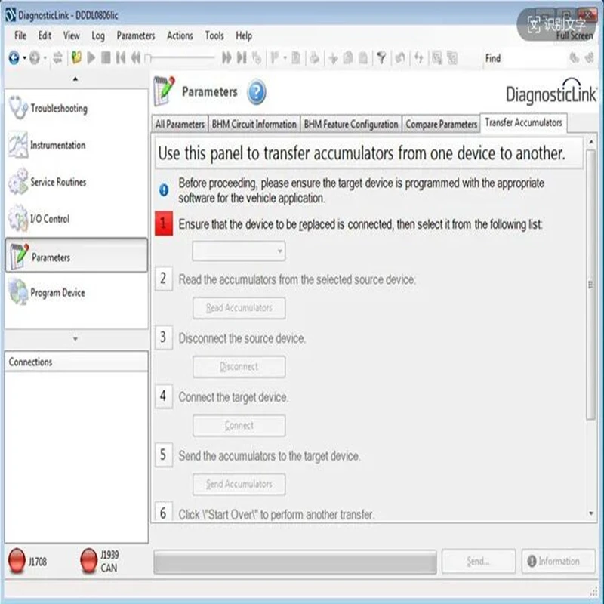Viewport: 604px width, 604px height.
Task: Open the Actions menu
Action: pos(180,35)
